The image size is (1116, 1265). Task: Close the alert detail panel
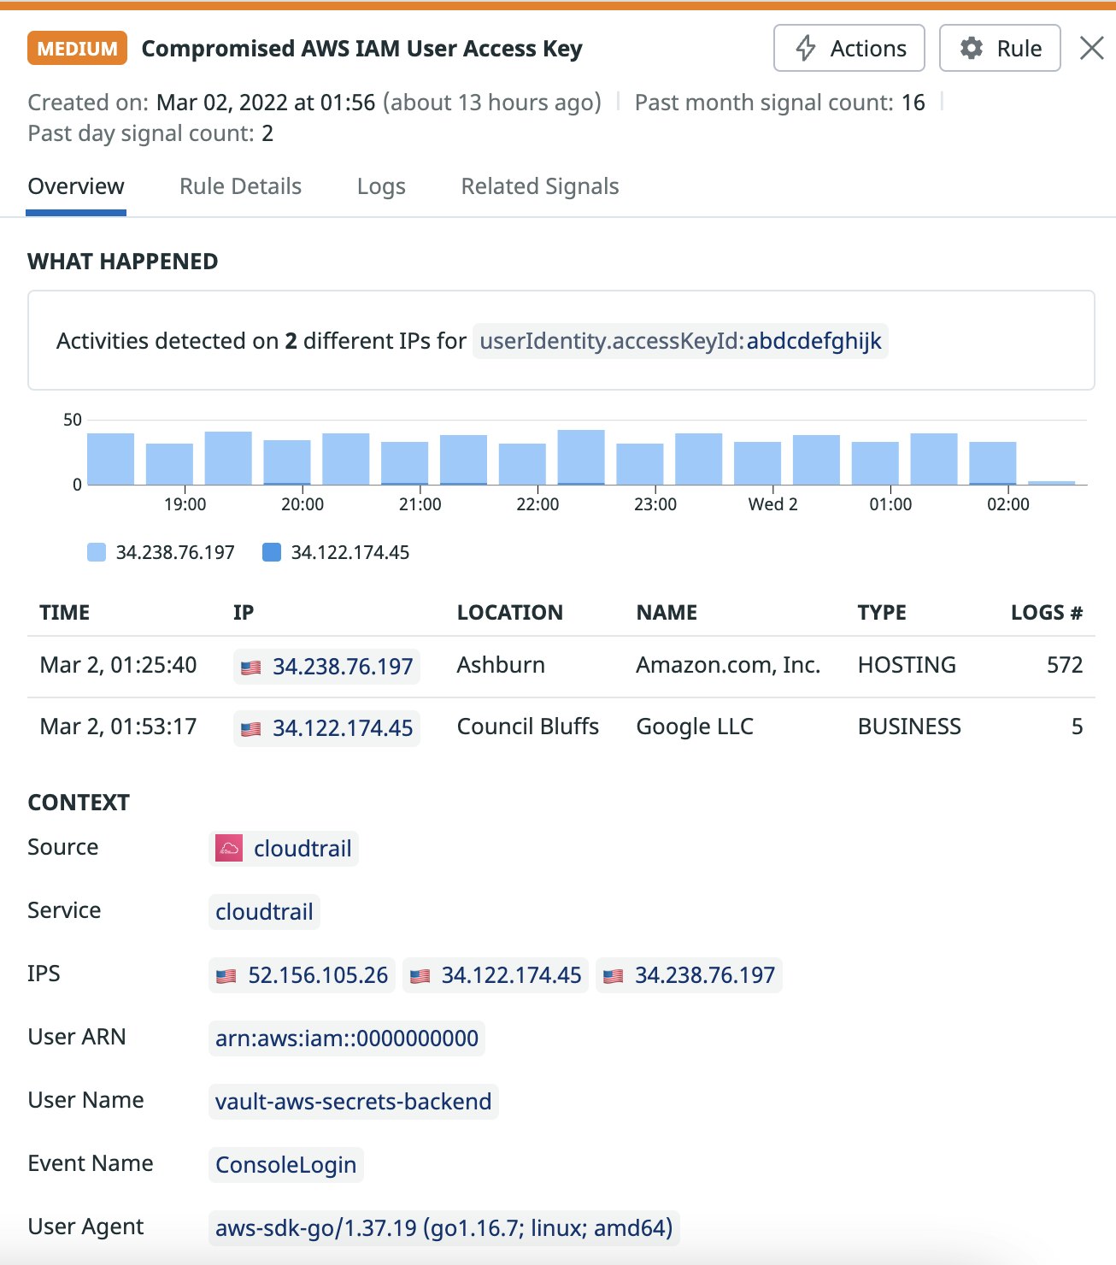1091,48
